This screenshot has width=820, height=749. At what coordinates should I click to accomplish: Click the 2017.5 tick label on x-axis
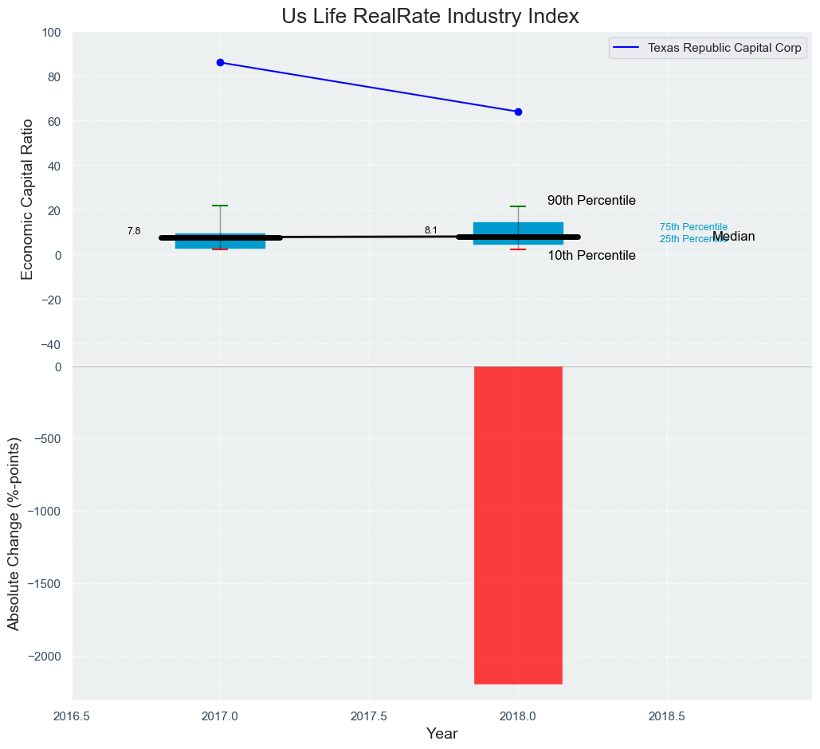coord(369,716)
